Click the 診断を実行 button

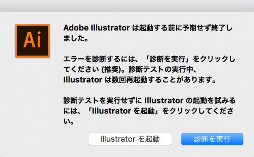(x=212, y=139)
